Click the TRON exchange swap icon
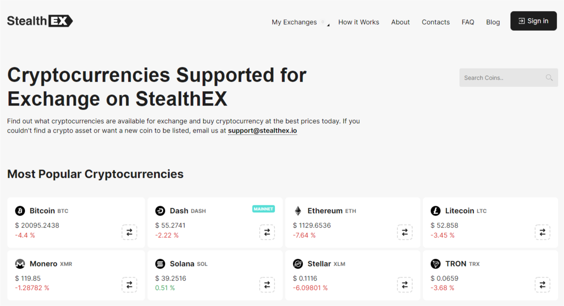The height and width of the screenshot is (306, 564). pos(542,285)
